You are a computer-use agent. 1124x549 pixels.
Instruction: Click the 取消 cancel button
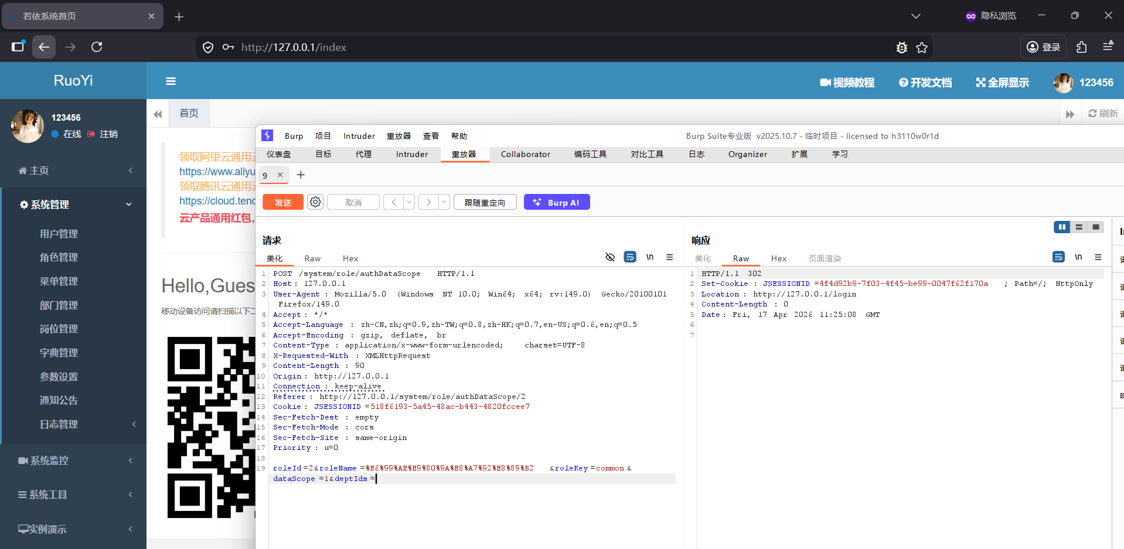[353, 202]
